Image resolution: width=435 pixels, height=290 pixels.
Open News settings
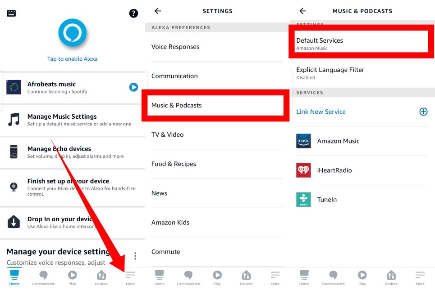tap(217, 193)
